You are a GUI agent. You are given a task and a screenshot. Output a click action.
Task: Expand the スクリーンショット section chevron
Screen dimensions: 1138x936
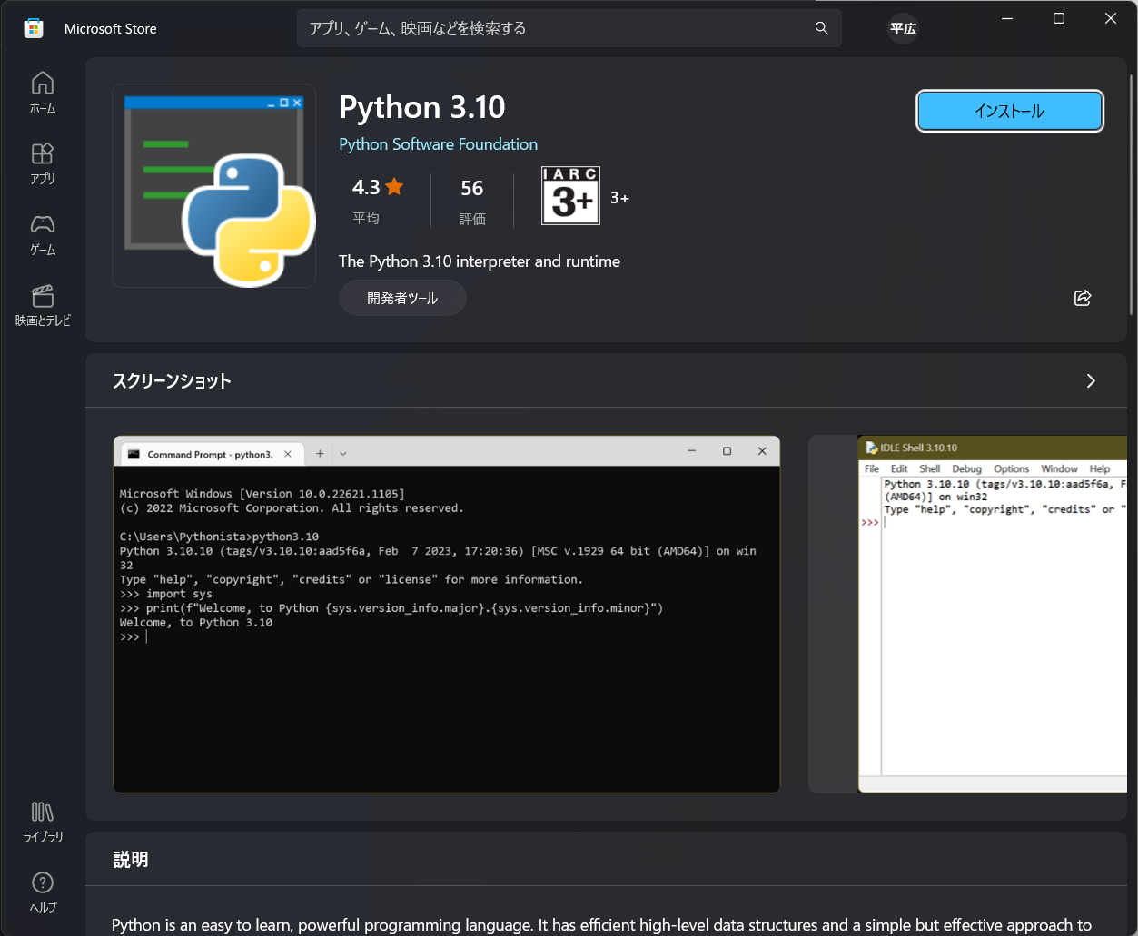(1091, 381)
